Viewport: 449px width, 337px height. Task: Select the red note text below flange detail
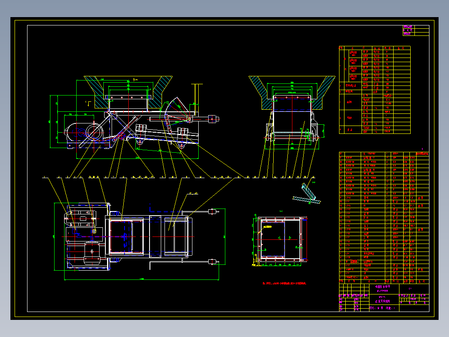pyautogui.click(x=284, y=283)
